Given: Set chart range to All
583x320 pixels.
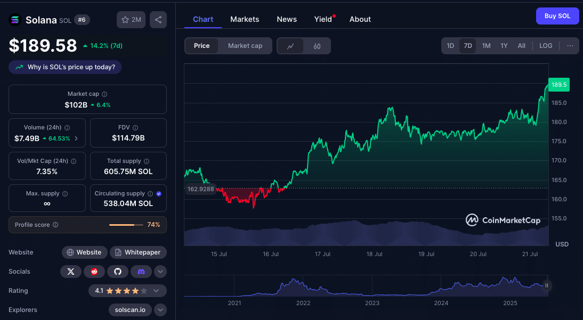Looking at the screenshot, I should 522,46.
